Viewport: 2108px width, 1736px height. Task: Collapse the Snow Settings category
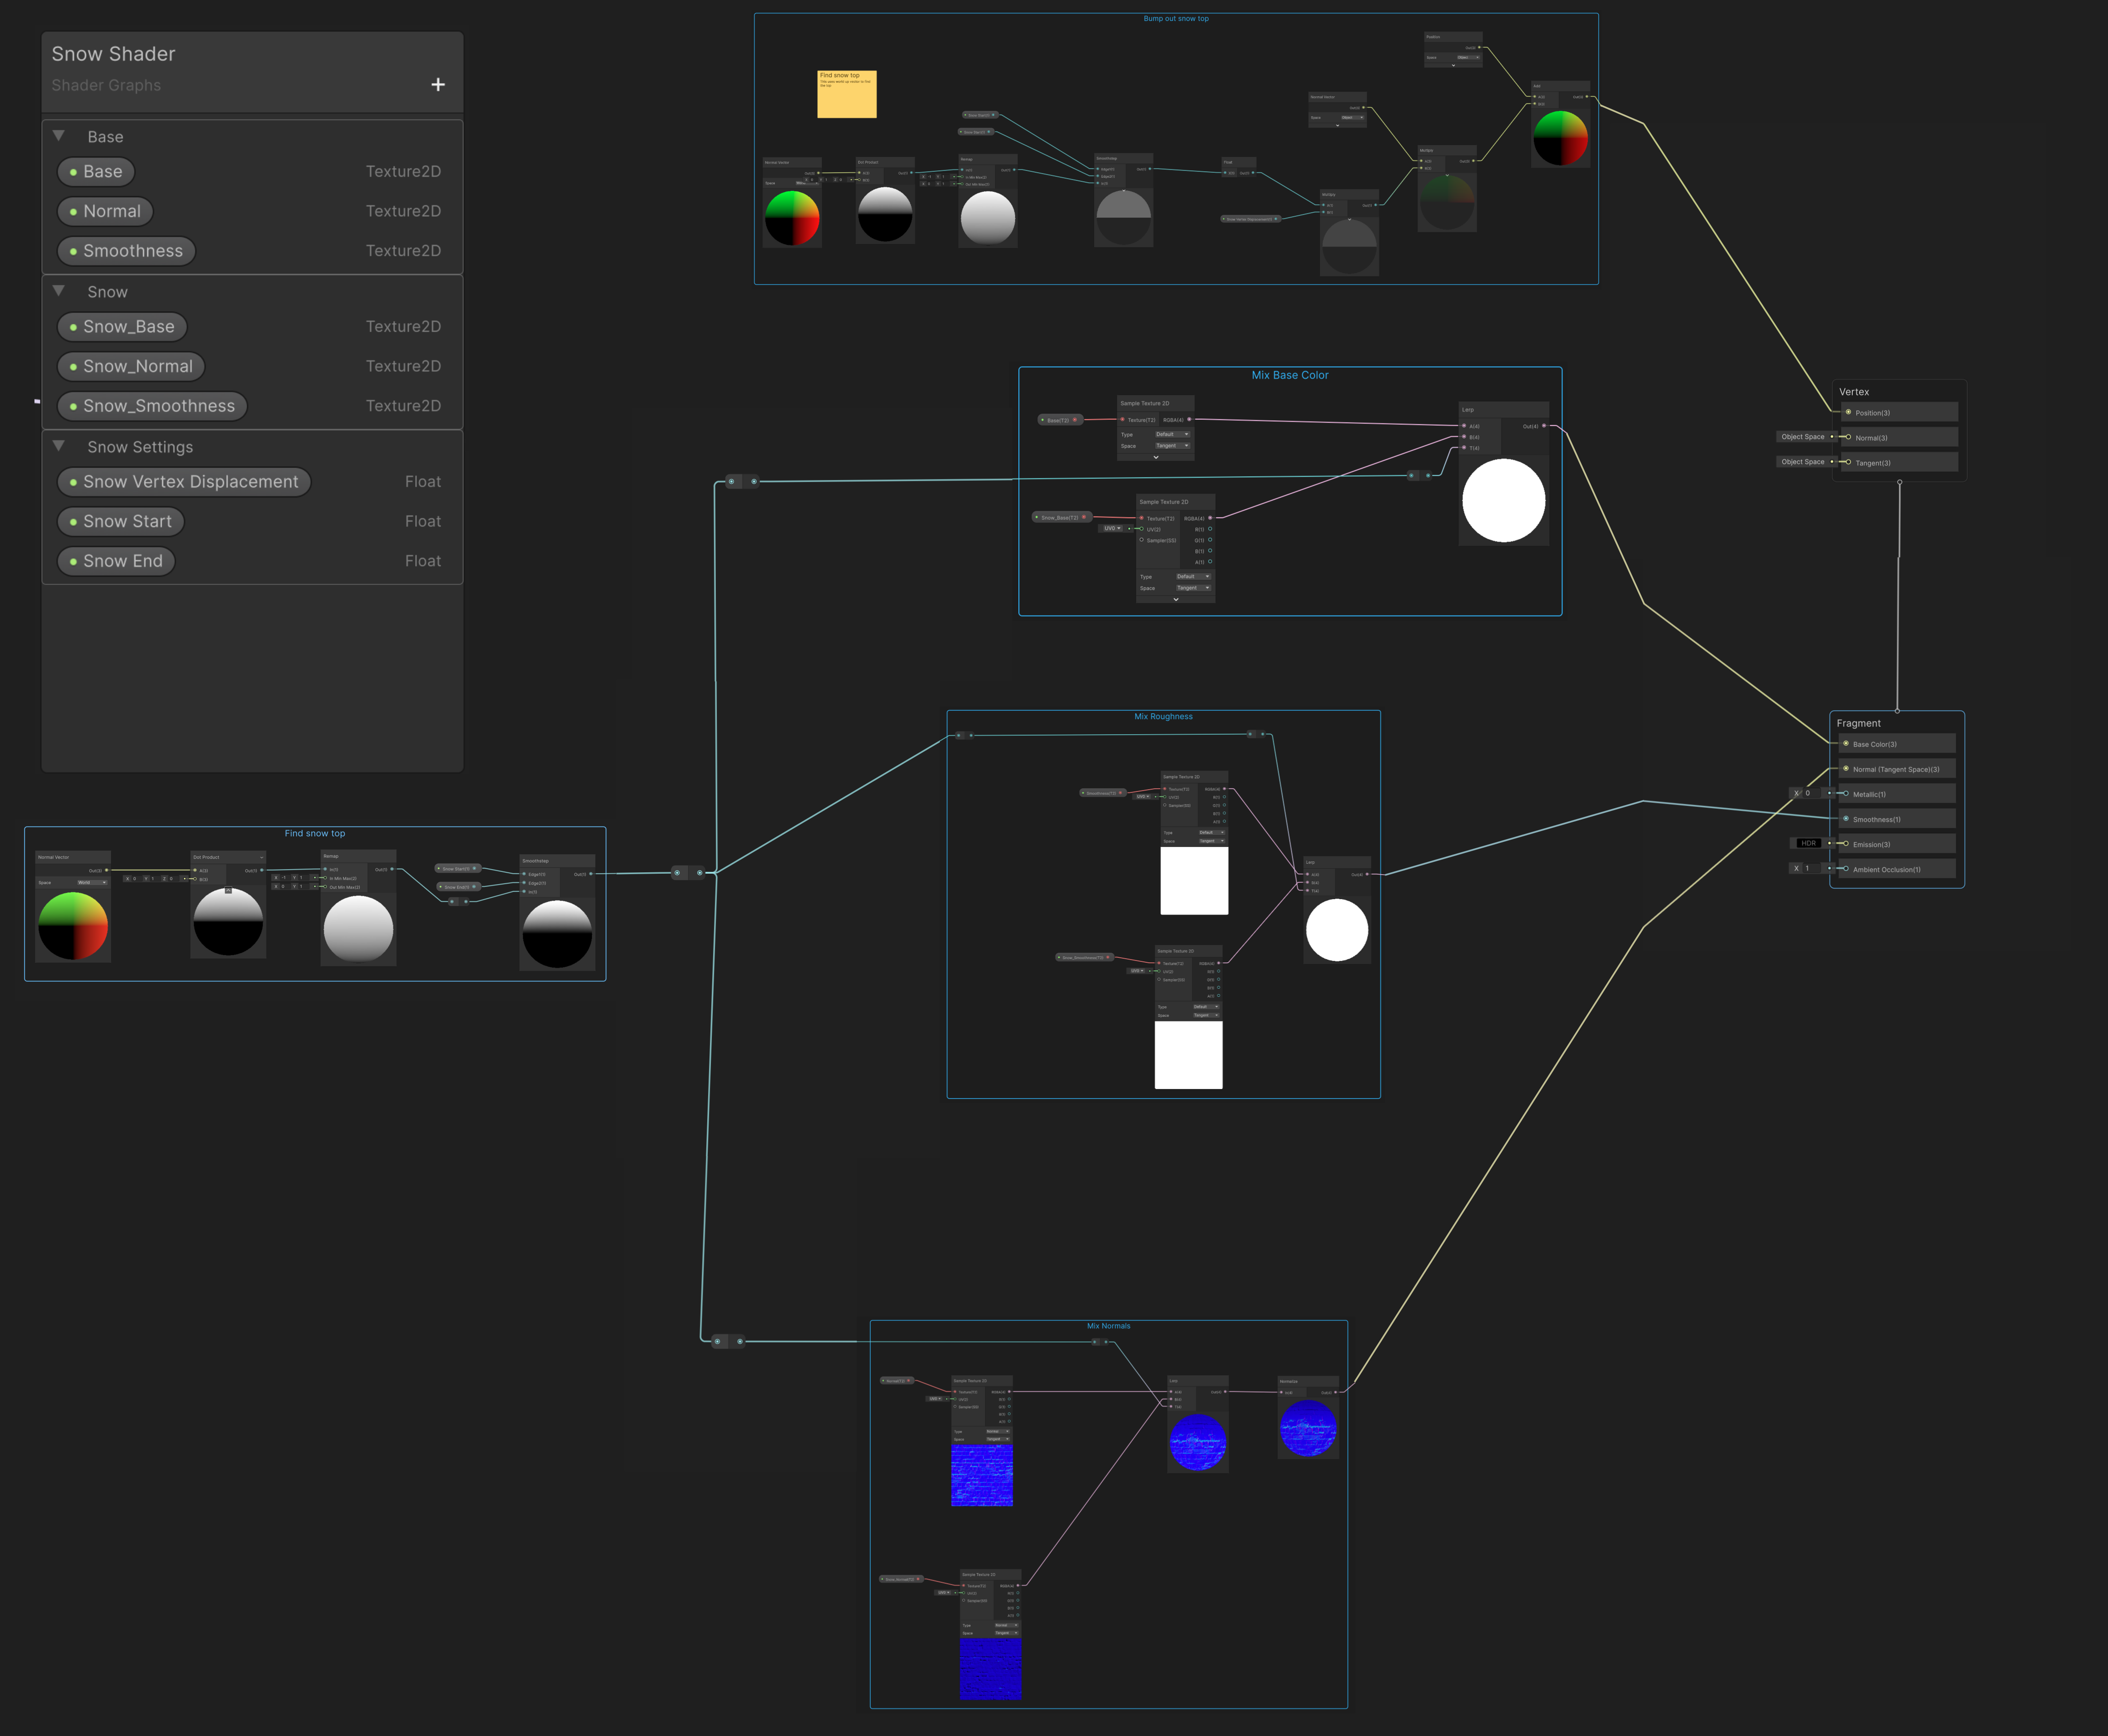[59, 446]
